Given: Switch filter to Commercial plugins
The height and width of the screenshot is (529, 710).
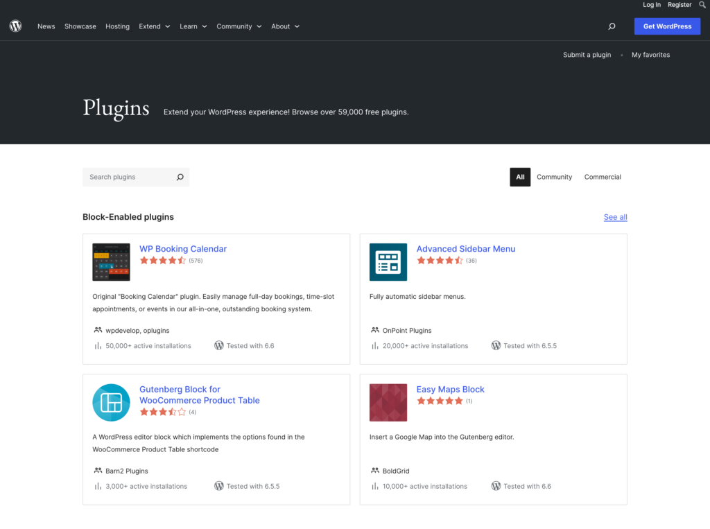Looking at the screenshot, I should point(603,177).
